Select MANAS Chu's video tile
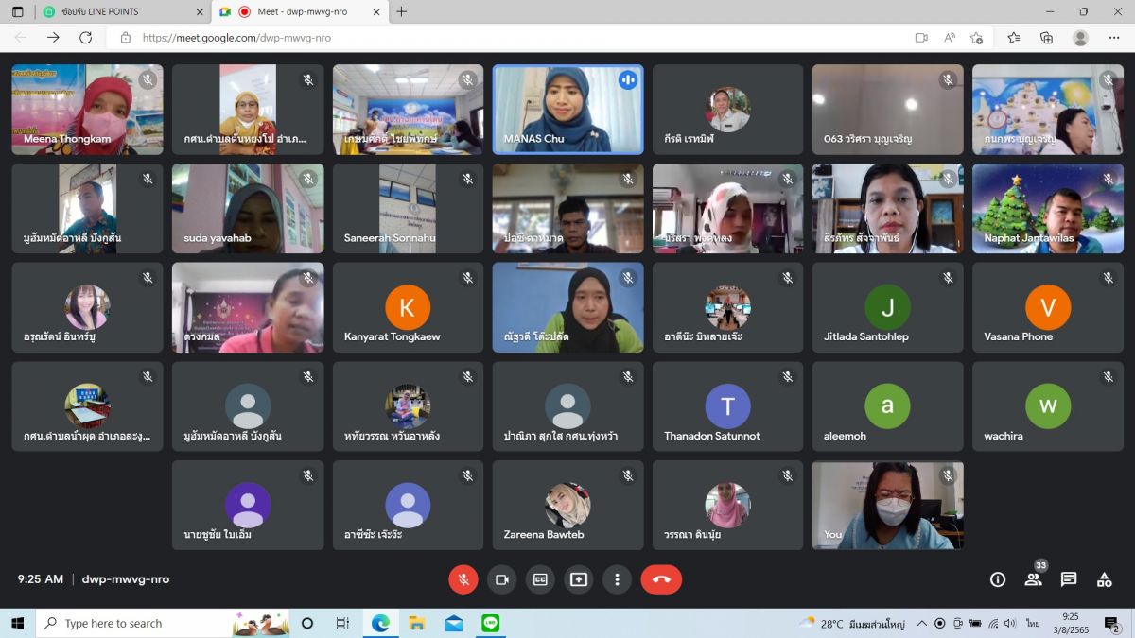 click(x=567, y=109)
